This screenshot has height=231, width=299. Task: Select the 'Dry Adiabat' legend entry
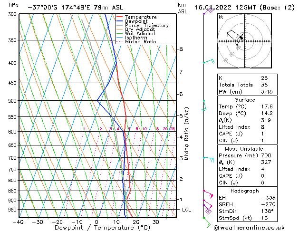tap(140, 29)
